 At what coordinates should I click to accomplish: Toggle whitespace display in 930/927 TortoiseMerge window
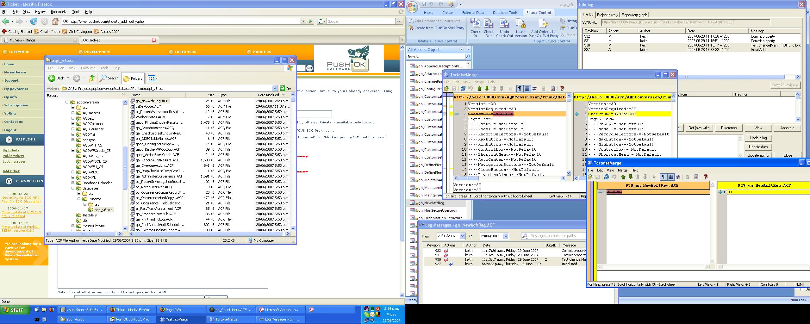tap(663, 177)
